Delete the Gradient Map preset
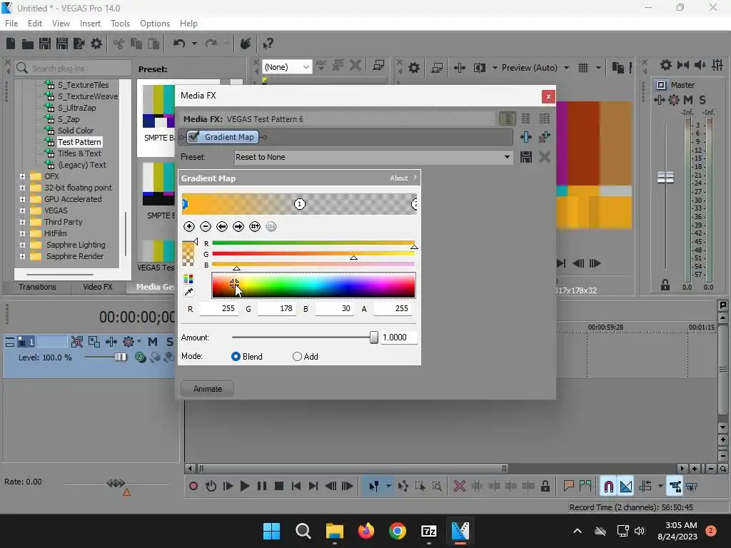This screenshot has height=548, width=731. (x=544, y=157)
